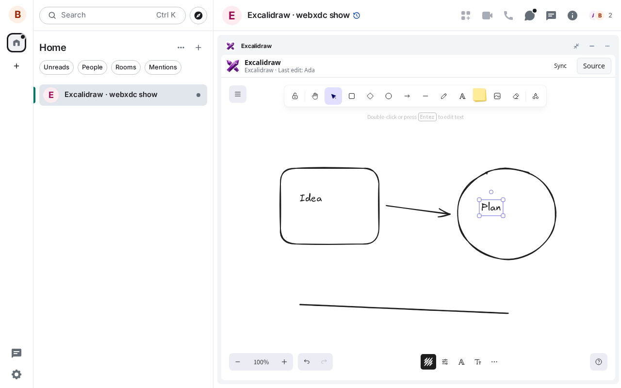Open Room info icon
Image resolution: width=621 pixels, height=388 pixels.
pos(572,16)
